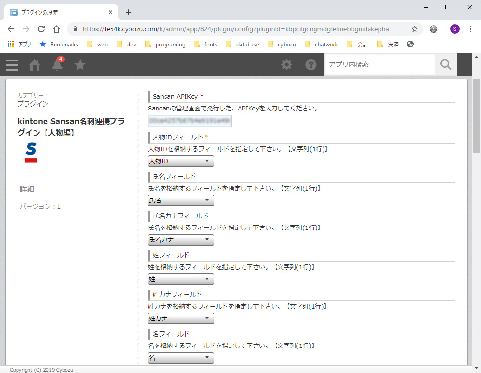Expand the 姓 field dropdown
The width and height of the screenshot is (481, 373).
[x=181, y=279]
